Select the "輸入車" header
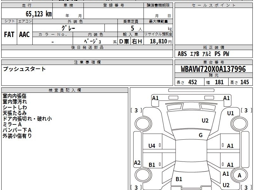Image resolution: width=254 pixels, height=190 pixels. (130, 35)
